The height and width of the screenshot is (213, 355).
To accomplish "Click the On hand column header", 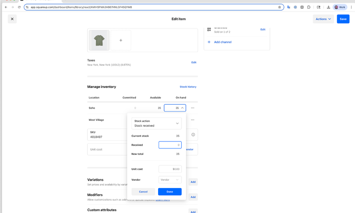I will (x=181, y=98).
